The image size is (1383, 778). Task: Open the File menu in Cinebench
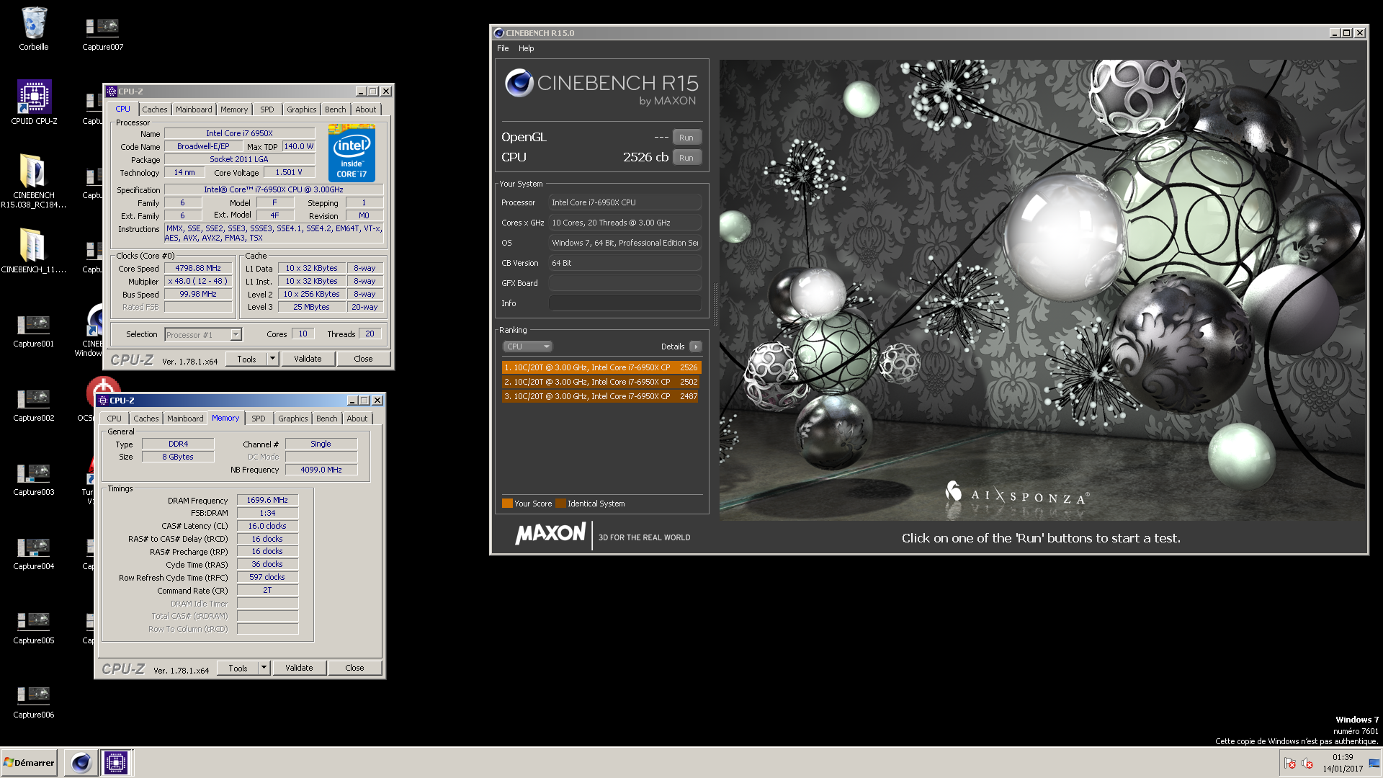503,48
